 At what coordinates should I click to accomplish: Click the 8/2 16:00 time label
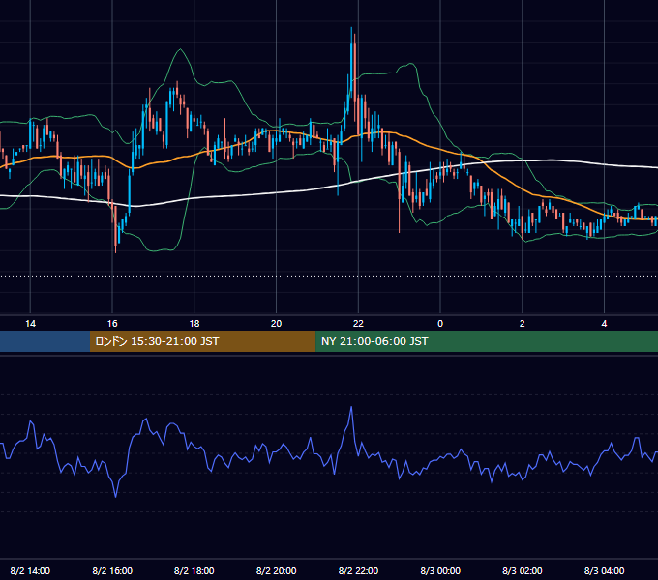[112, 570]
